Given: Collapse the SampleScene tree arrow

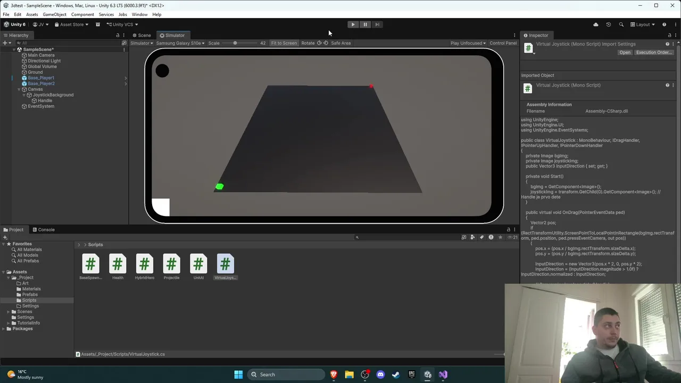Looking at the screenshot, I should [x=14, y=49].
